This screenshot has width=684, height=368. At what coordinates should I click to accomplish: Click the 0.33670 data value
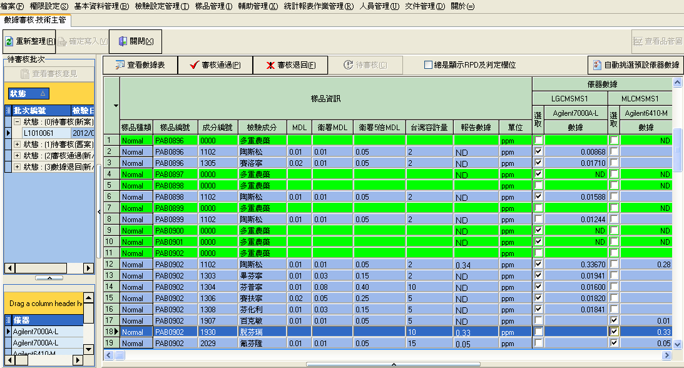pos(575,264)
